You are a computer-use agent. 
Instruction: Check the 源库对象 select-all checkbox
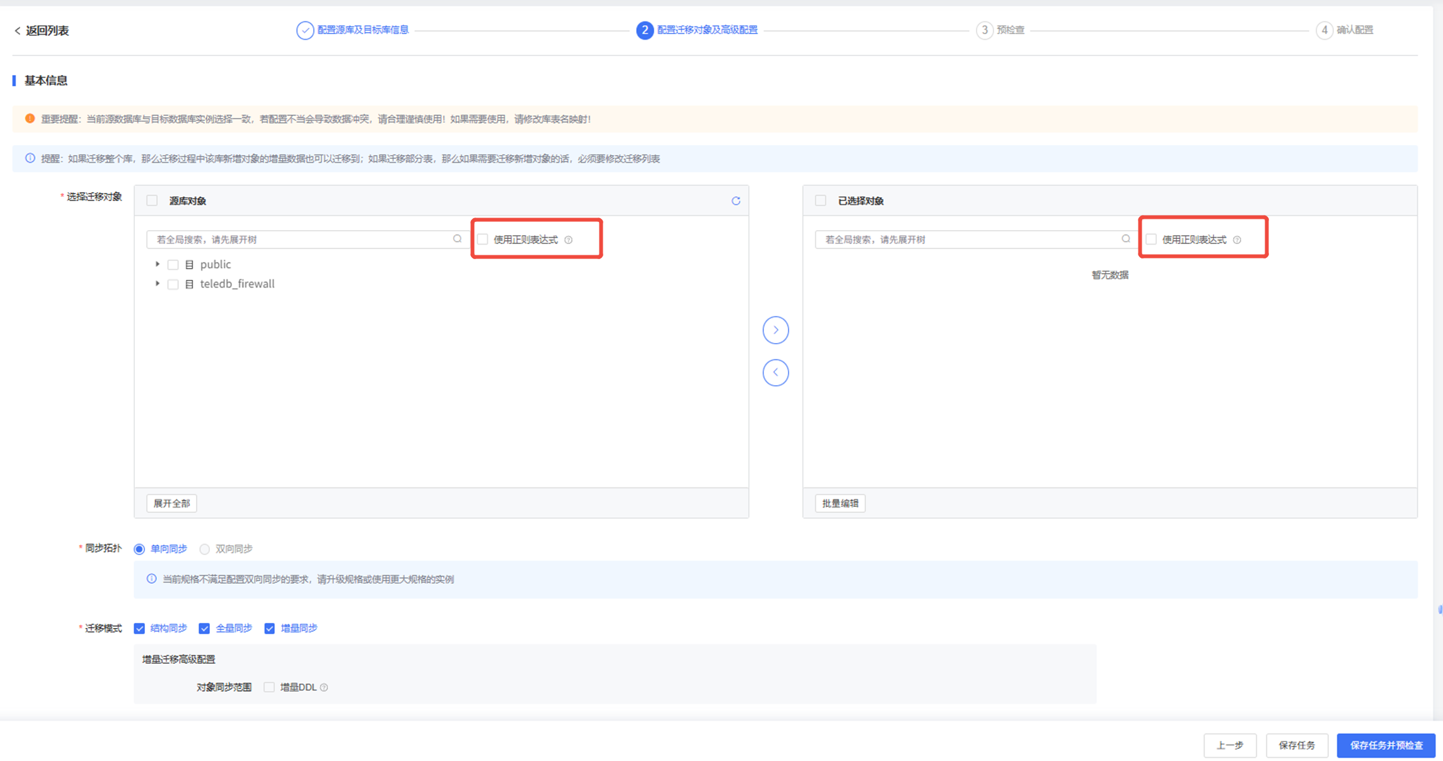(152, 200)
